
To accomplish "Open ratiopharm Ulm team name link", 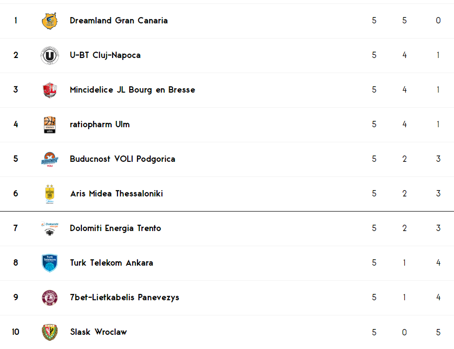I will (99, 124).
